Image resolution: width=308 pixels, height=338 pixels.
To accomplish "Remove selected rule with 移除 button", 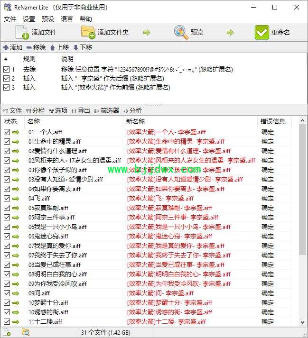I will click(x=36, y=47).
